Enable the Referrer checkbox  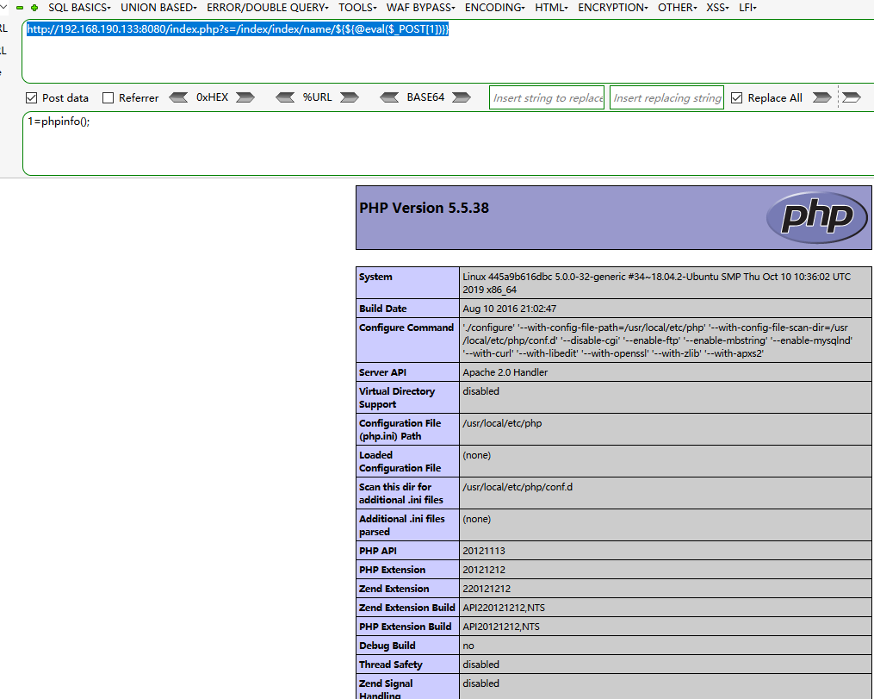(x=108, y=98)
